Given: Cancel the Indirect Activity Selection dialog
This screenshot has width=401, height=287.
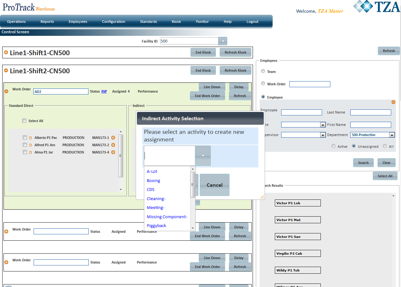Looking at the screenshot, I should (215, 185).
